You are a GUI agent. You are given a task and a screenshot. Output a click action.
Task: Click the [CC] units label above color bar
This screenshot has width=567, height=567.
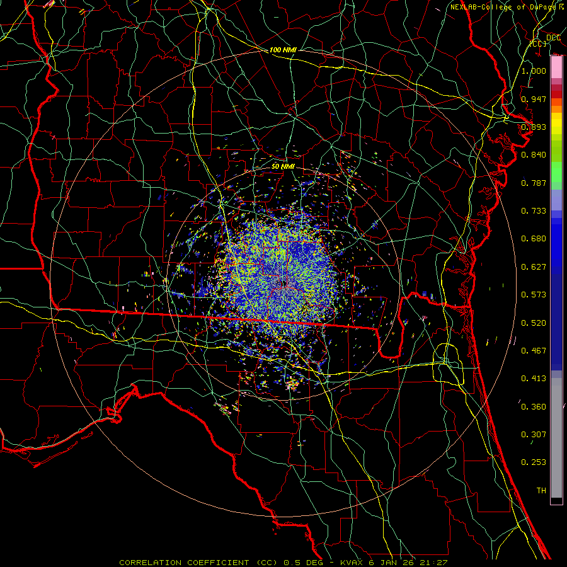538,43
